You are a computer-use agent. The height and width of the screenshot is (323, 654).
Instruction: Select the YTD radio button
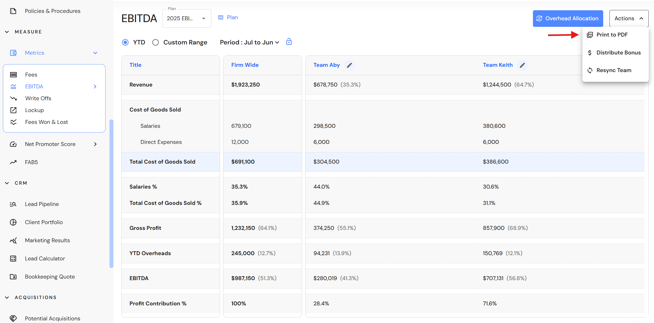(x=125, y=42)
